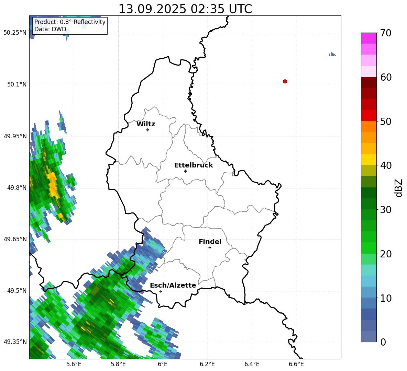Click the Esch/Alzette station label
This screenshot has height=371, width=407.
173,285
